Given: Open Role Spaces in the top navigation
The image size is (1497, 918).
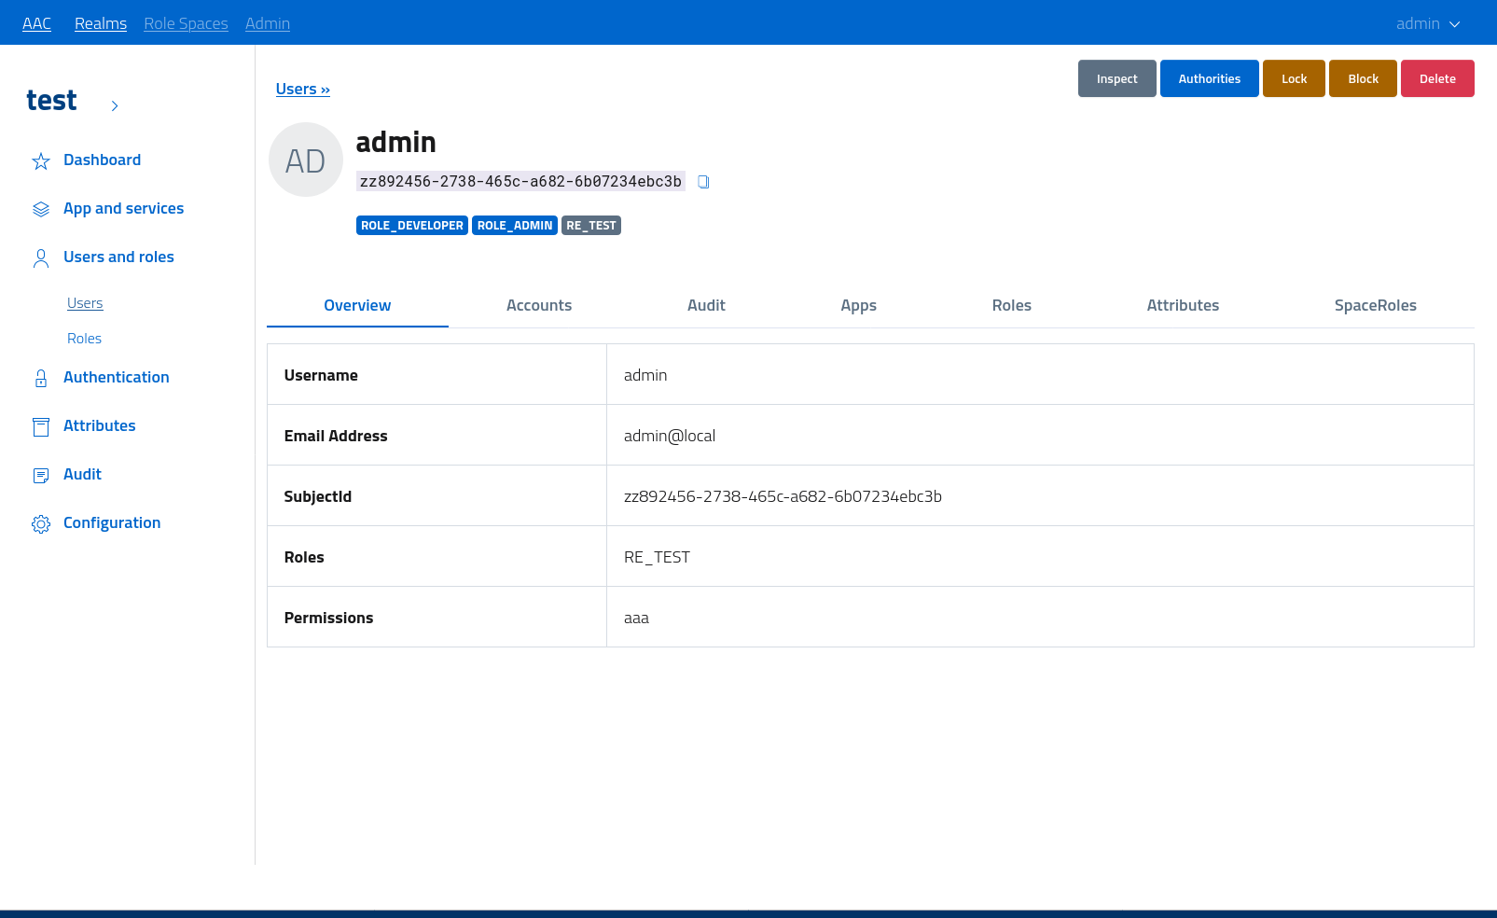Looking at the screenshot, I should (186, 23).
